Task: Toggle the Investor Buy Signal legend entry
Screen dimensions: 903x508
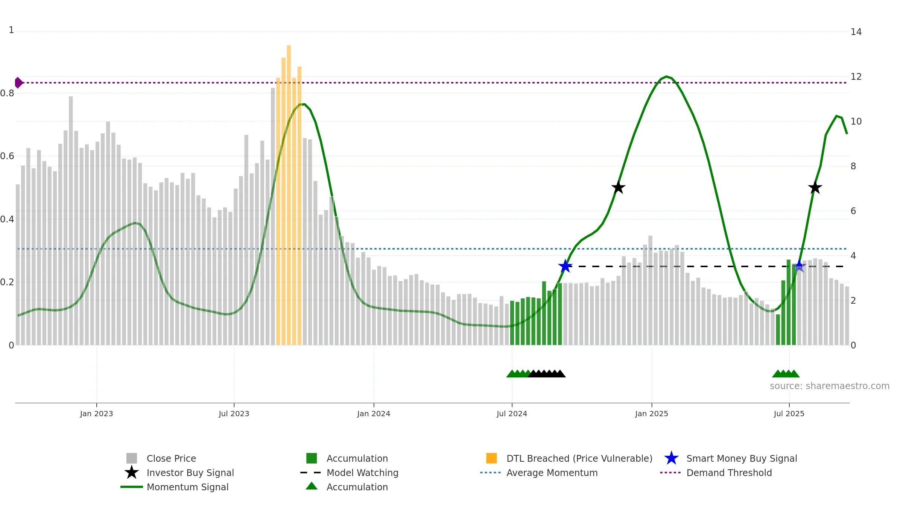Action: [x=179, y=473]
